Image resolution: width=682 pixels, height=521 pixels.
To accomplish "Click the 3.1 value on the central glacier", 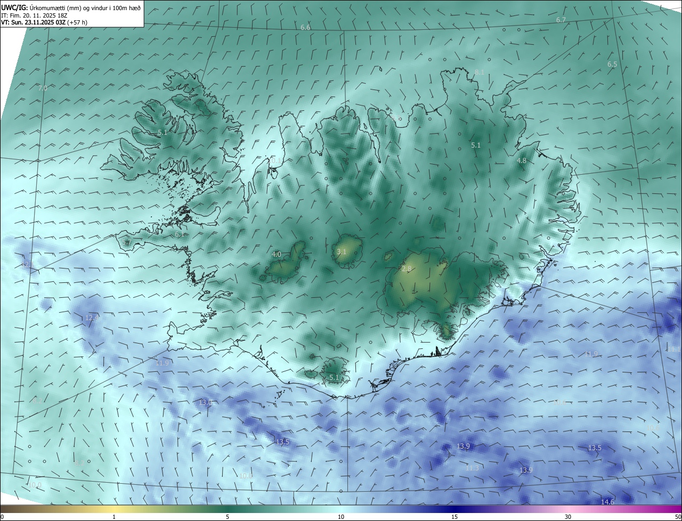I will pyautogui.click(x=342, y=252).
